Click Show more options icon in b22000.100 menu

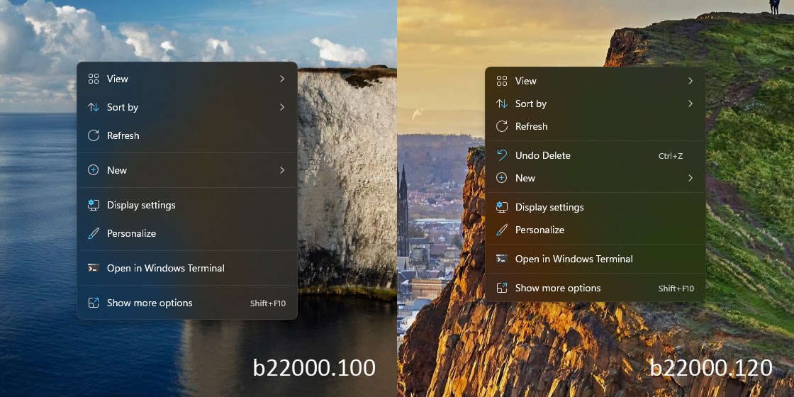tap(93, 303)
